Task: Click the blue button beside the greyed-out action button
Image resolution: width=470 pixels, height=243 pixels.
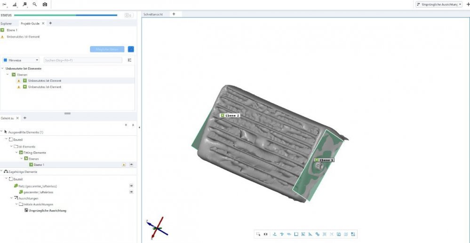Action: (x=131, y=49)
